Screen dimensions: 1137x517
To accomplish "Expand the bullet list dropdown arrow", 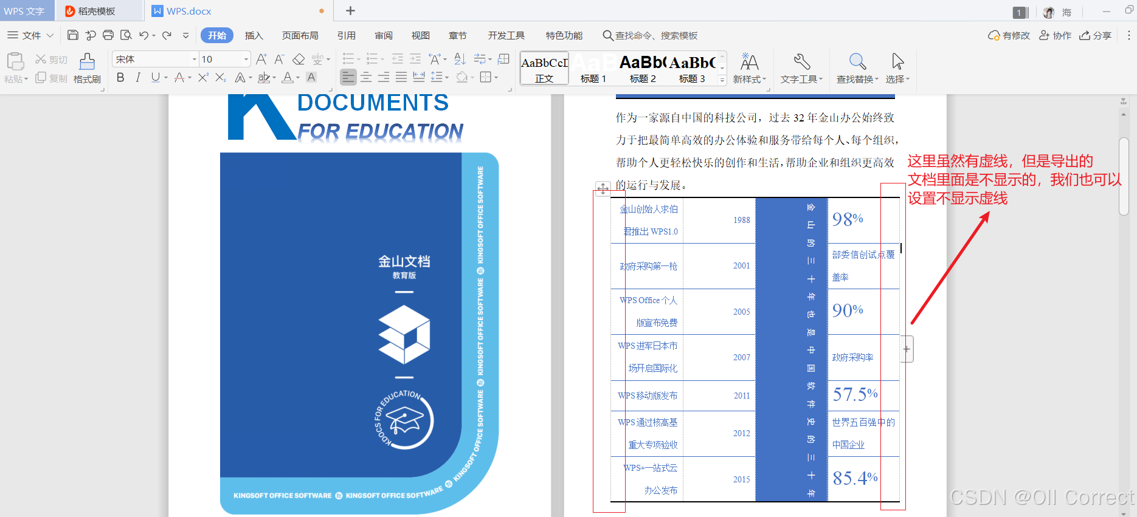I will (359, 60).
